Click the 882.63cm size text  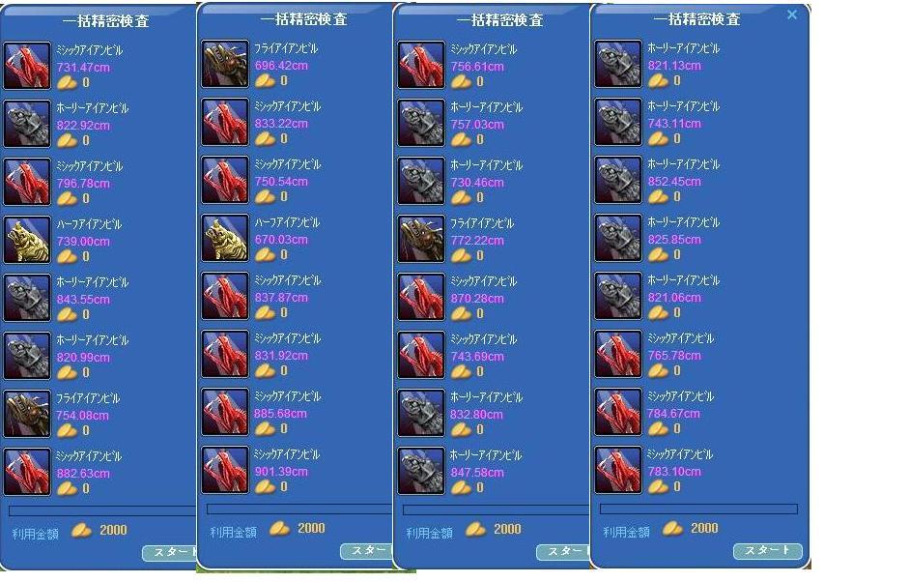click(83, 474)
